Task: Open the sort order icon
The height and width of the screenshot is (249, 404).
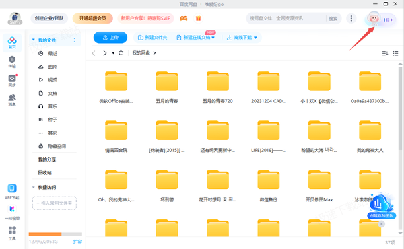Action: 385,53
